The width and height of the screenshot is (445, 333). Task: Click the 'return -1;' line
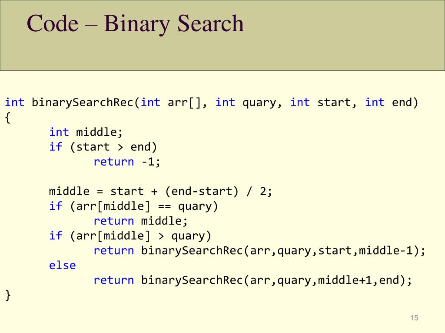tap(127, 162)
